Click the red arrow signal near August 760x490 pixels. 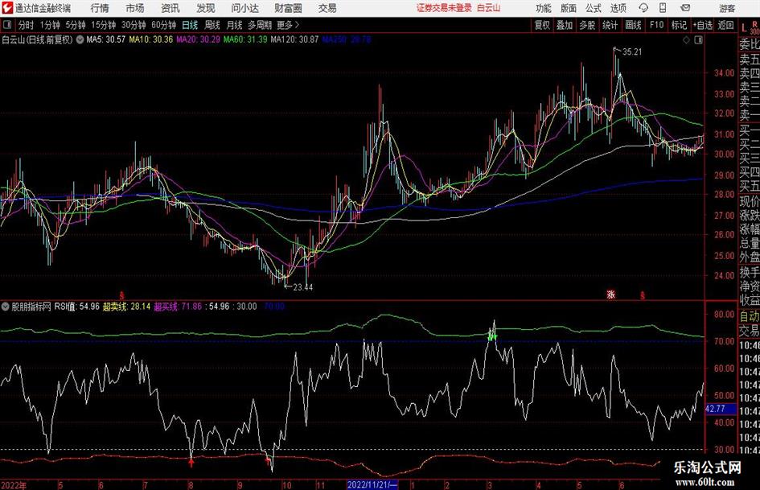coord(191,462)
